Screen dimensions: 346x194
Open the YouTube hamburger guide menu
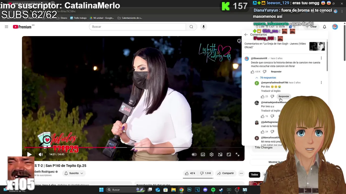point(6,27)
